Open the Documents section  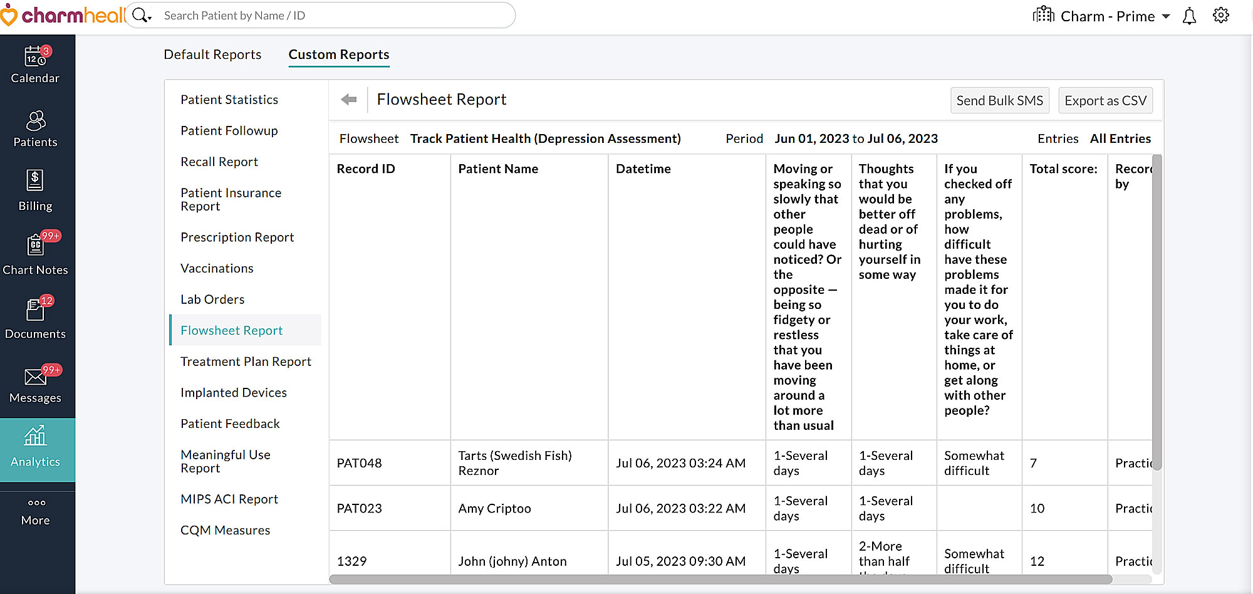pos(36,320)
